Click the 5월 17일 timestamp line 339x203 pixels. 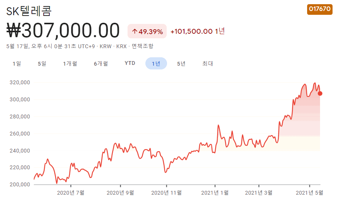click(x=80, y=46)
